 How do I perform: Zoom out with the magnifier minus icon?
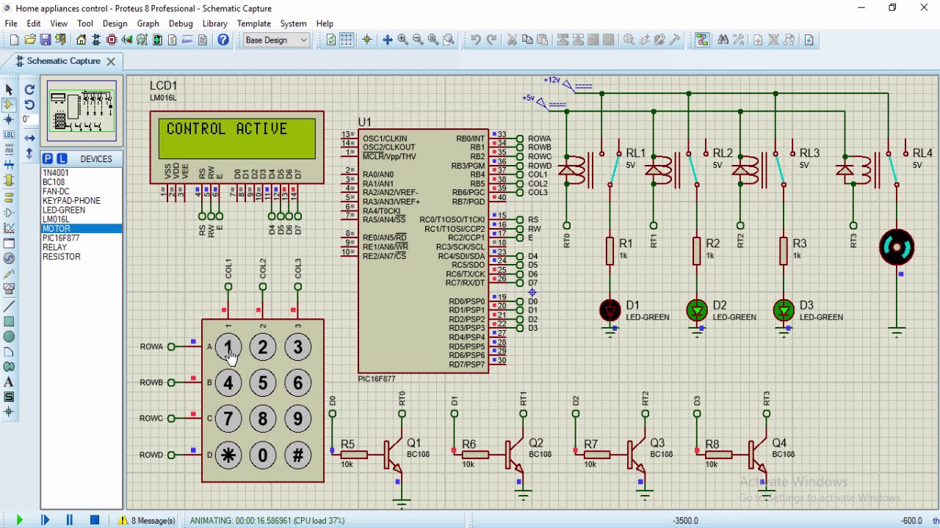click(418, 40)
